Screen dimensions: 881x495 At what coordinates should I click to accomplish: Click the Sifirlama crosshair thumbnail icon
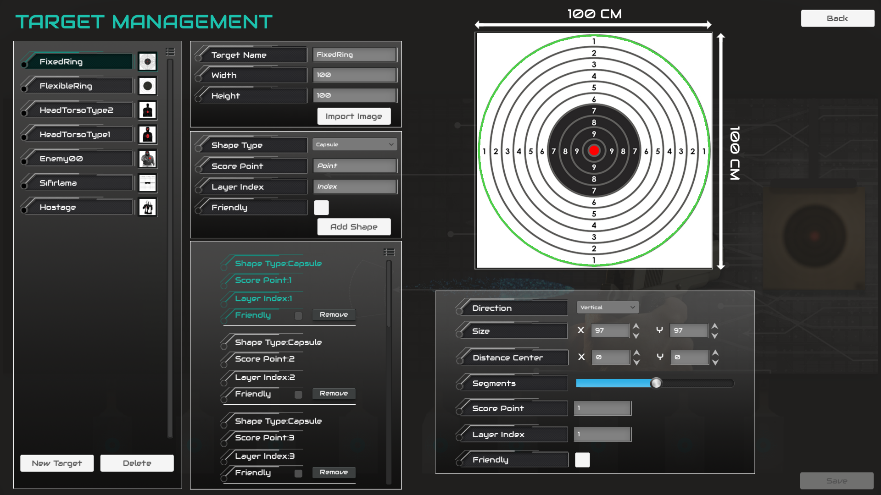pyautogui.click(x=147, y=183)
